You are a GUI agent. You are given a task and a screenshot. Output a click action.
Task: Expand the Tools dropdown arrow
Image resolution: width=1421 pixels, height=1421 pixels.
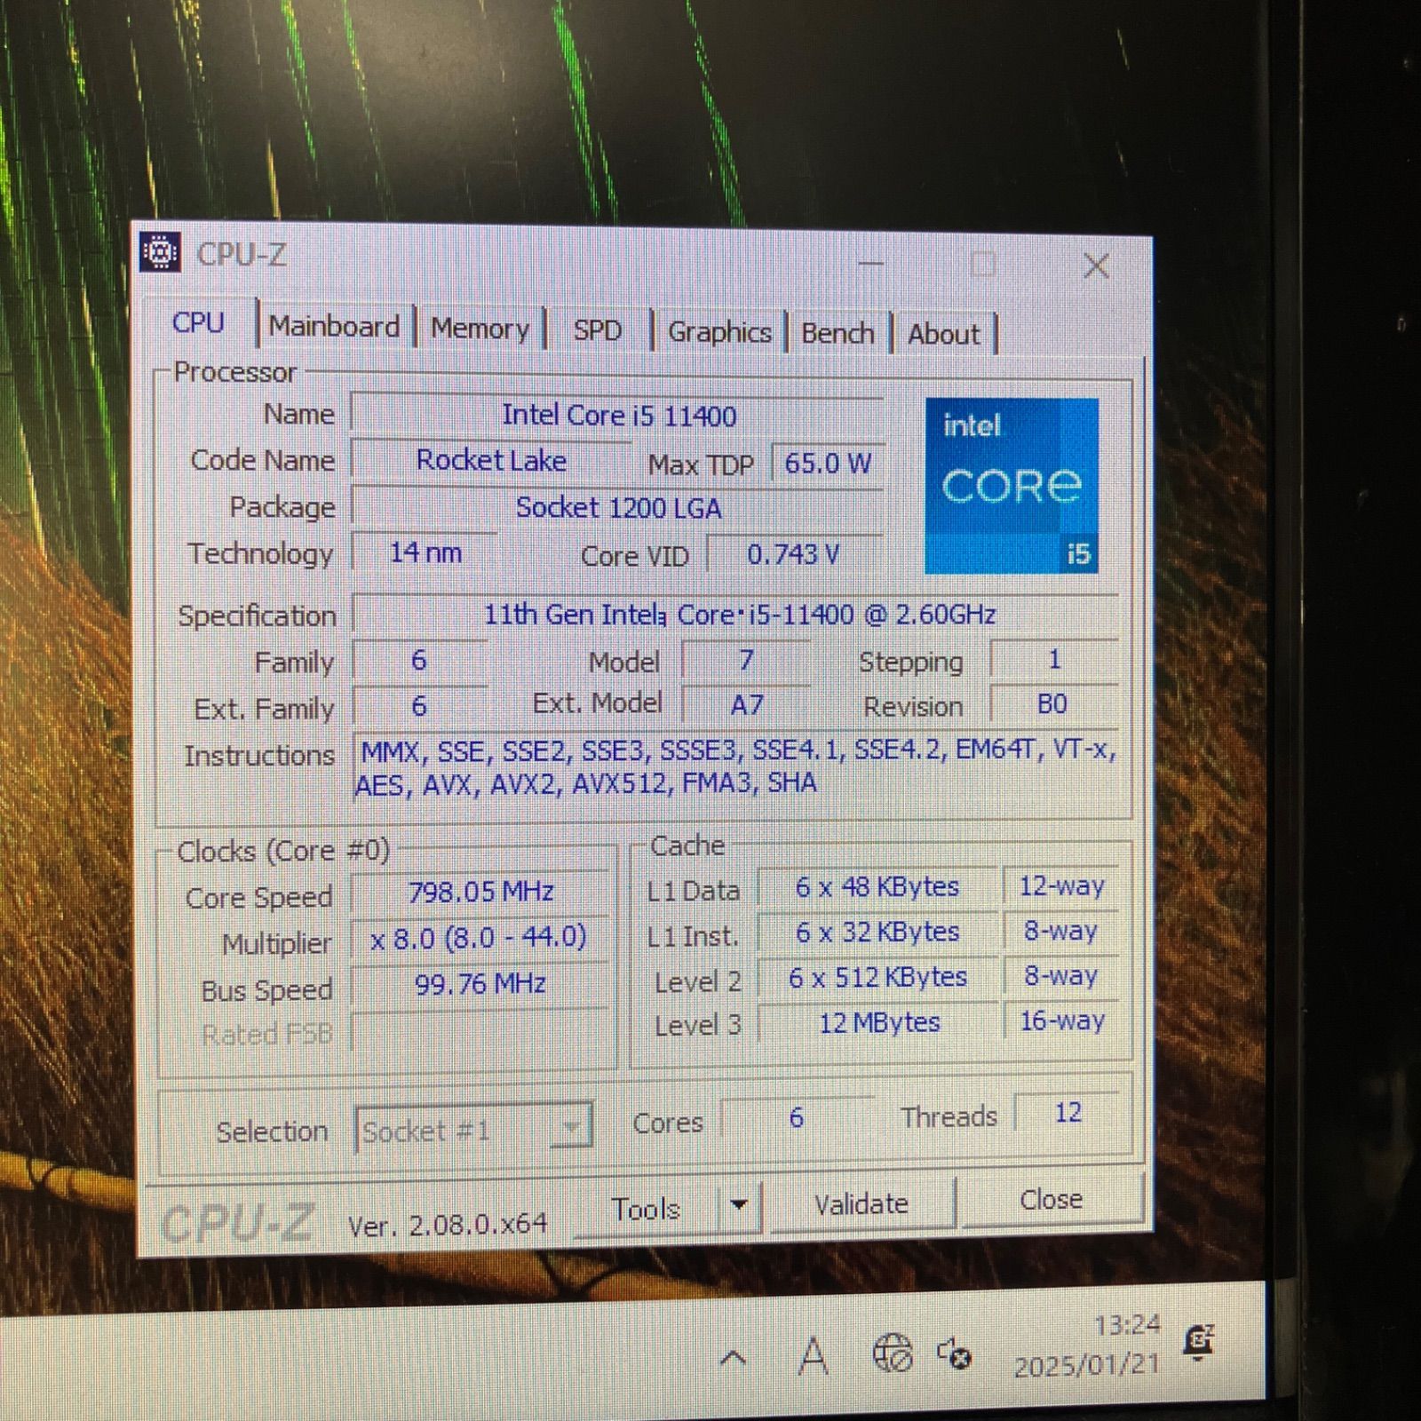click(x=739, y=1206)
